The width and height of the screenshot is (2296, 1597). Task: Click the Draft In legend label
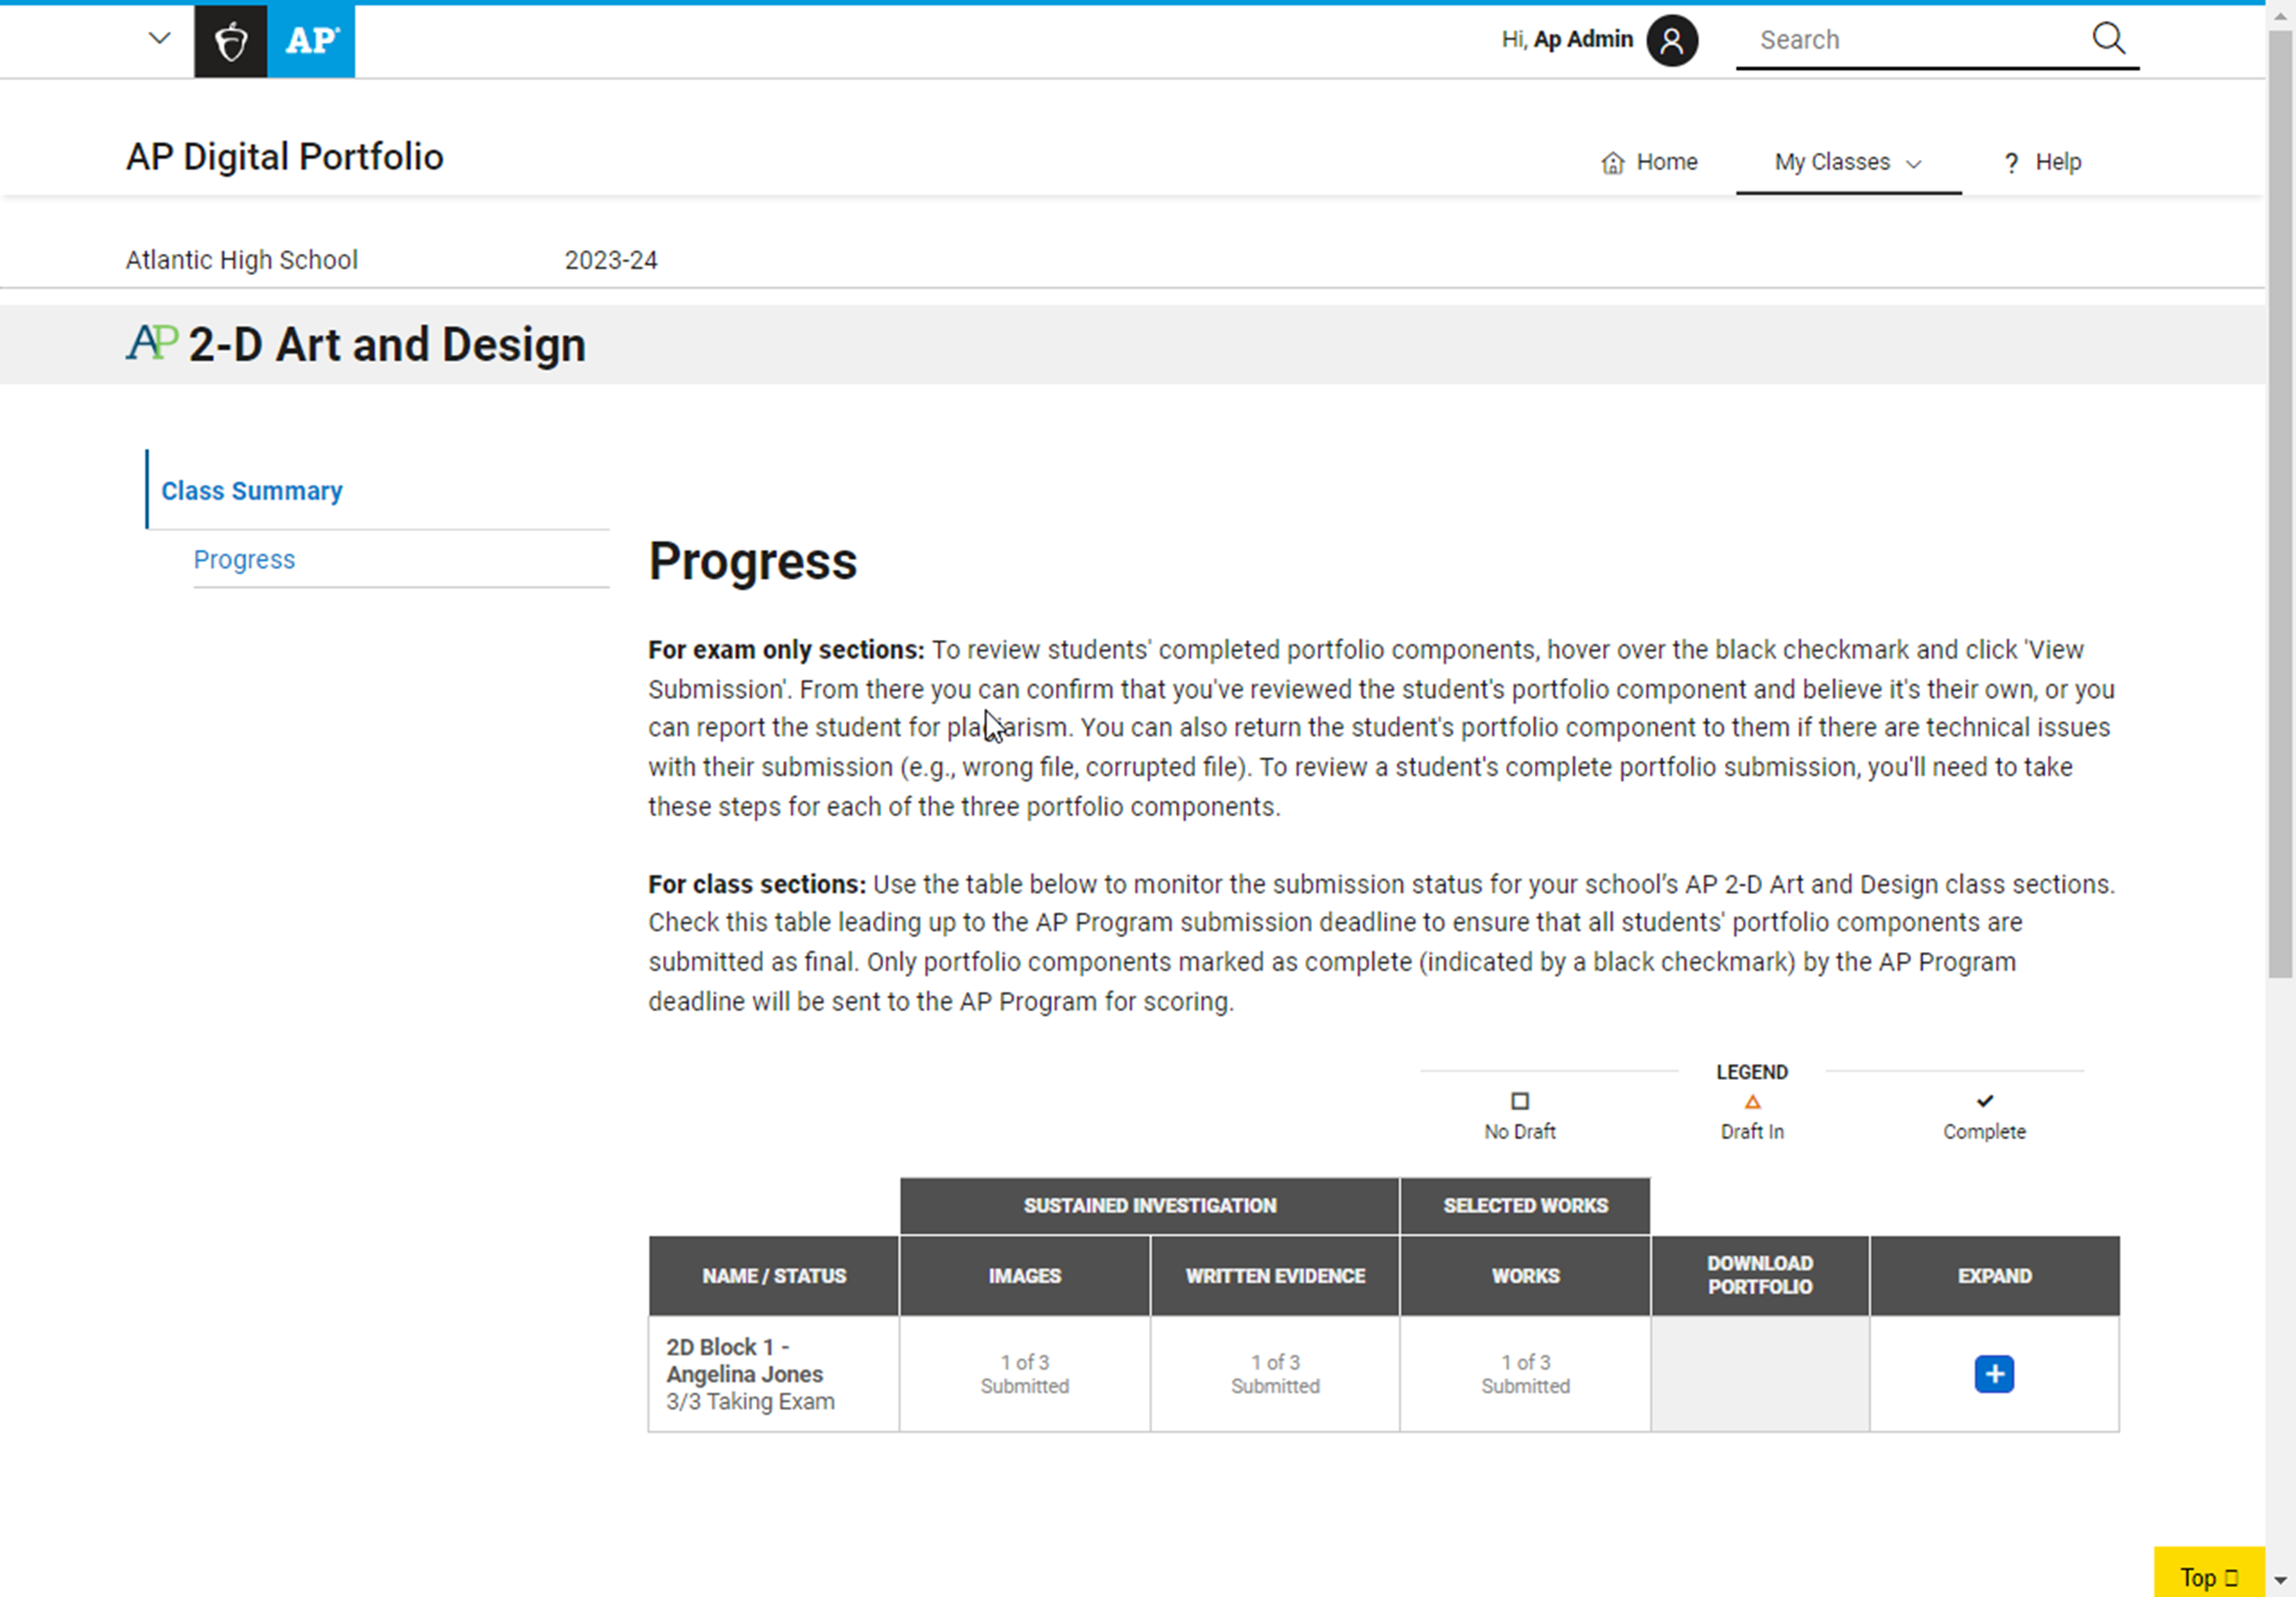pos(1752,1131)
